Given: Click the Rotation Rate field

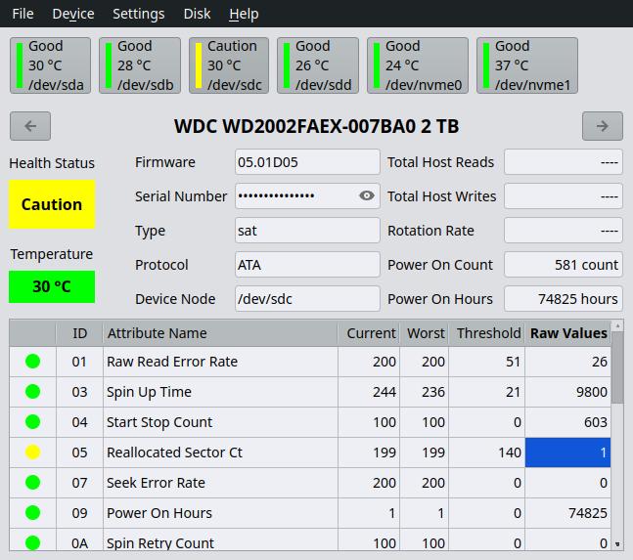Looking at the screenshot, I should click(564, 231).
